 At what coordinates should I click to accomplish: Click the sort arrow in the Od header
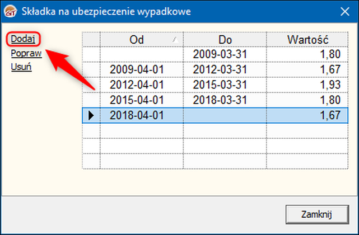coord(176,40)
